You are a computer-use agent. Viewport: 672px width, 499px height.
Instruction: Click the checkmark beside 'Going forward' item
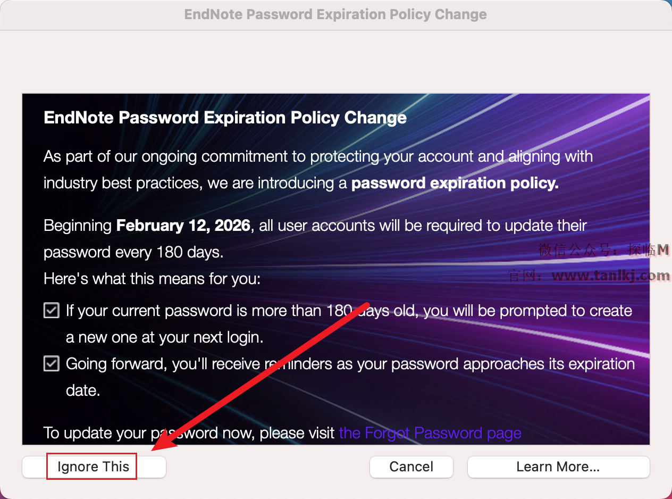click(52, 363)
